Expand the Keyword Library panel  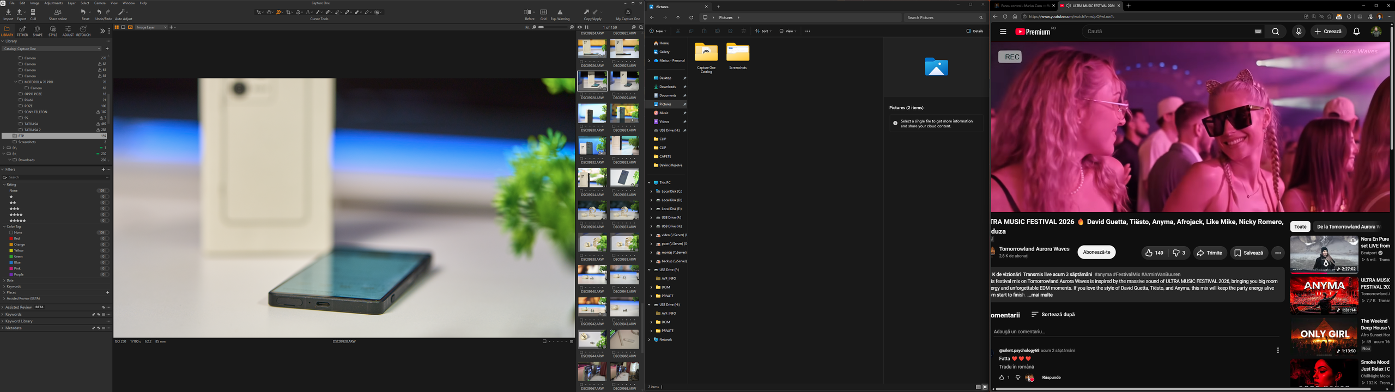[3, 321]
